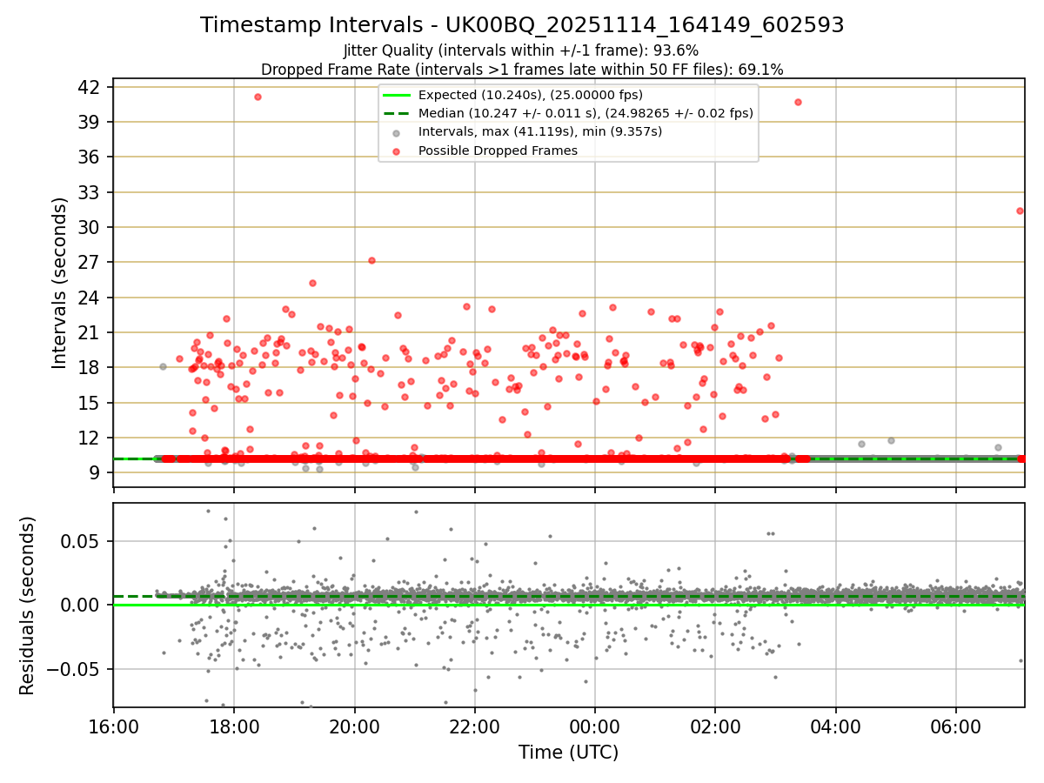Image resolution: width=1044 pixels, height=783 pixels.
Task: Click the x-axis tick label '16:00'
Action: click(113, 726)
